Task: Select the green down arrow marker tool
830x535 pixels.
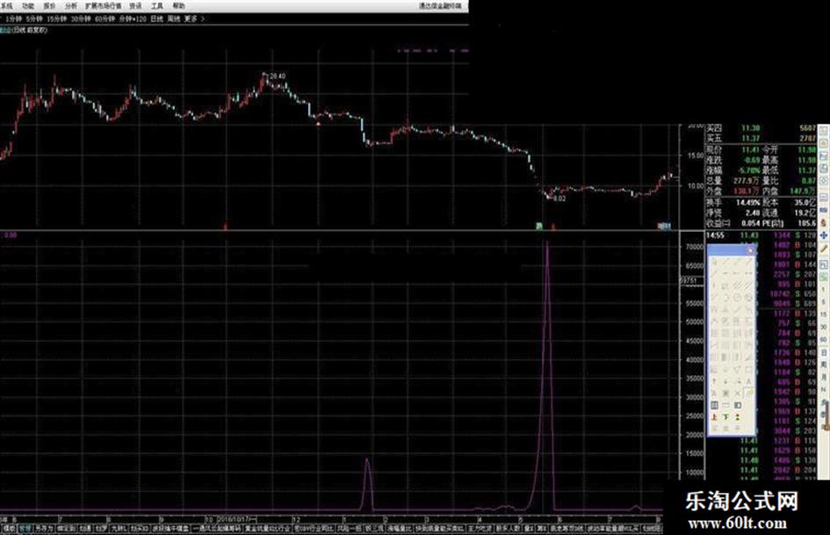Action: point(725,417)
